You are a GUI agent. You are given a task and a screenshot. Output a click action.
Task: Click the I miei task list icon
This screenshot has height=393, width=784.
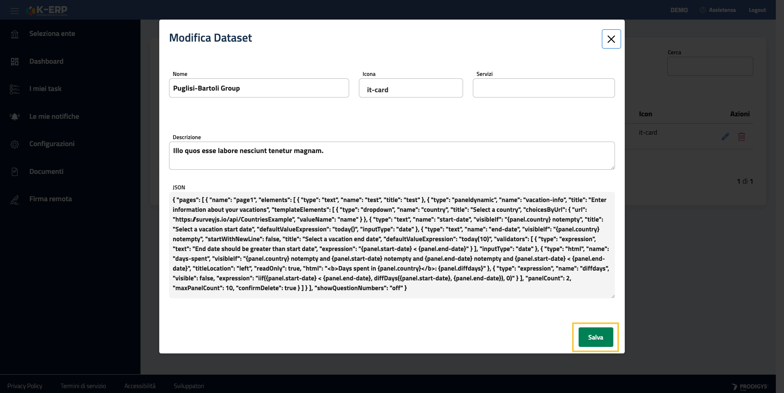tap(15, 89)
